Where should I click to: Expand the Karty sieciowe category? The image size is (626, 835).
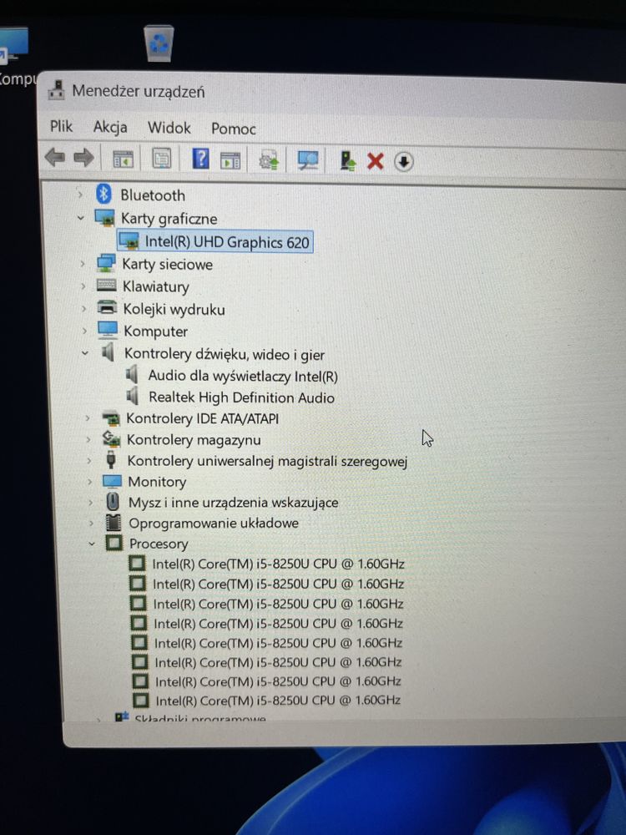click(x=83, y=264)
